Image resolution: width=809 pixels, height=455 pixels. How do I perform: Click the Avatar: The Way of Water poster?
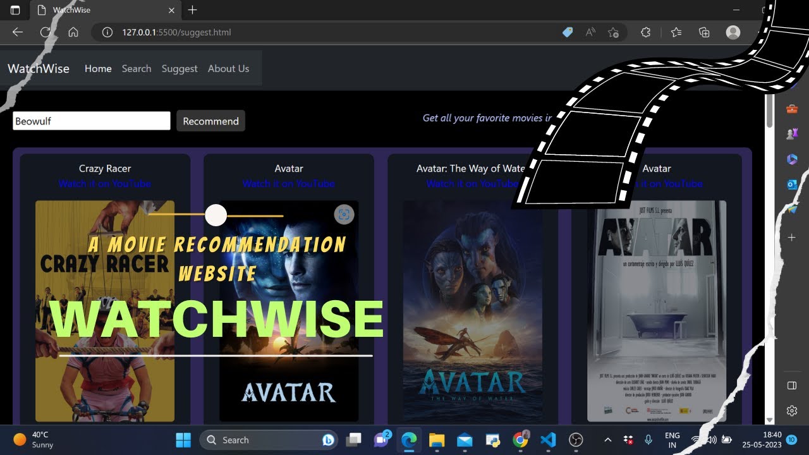click(473, 311)
